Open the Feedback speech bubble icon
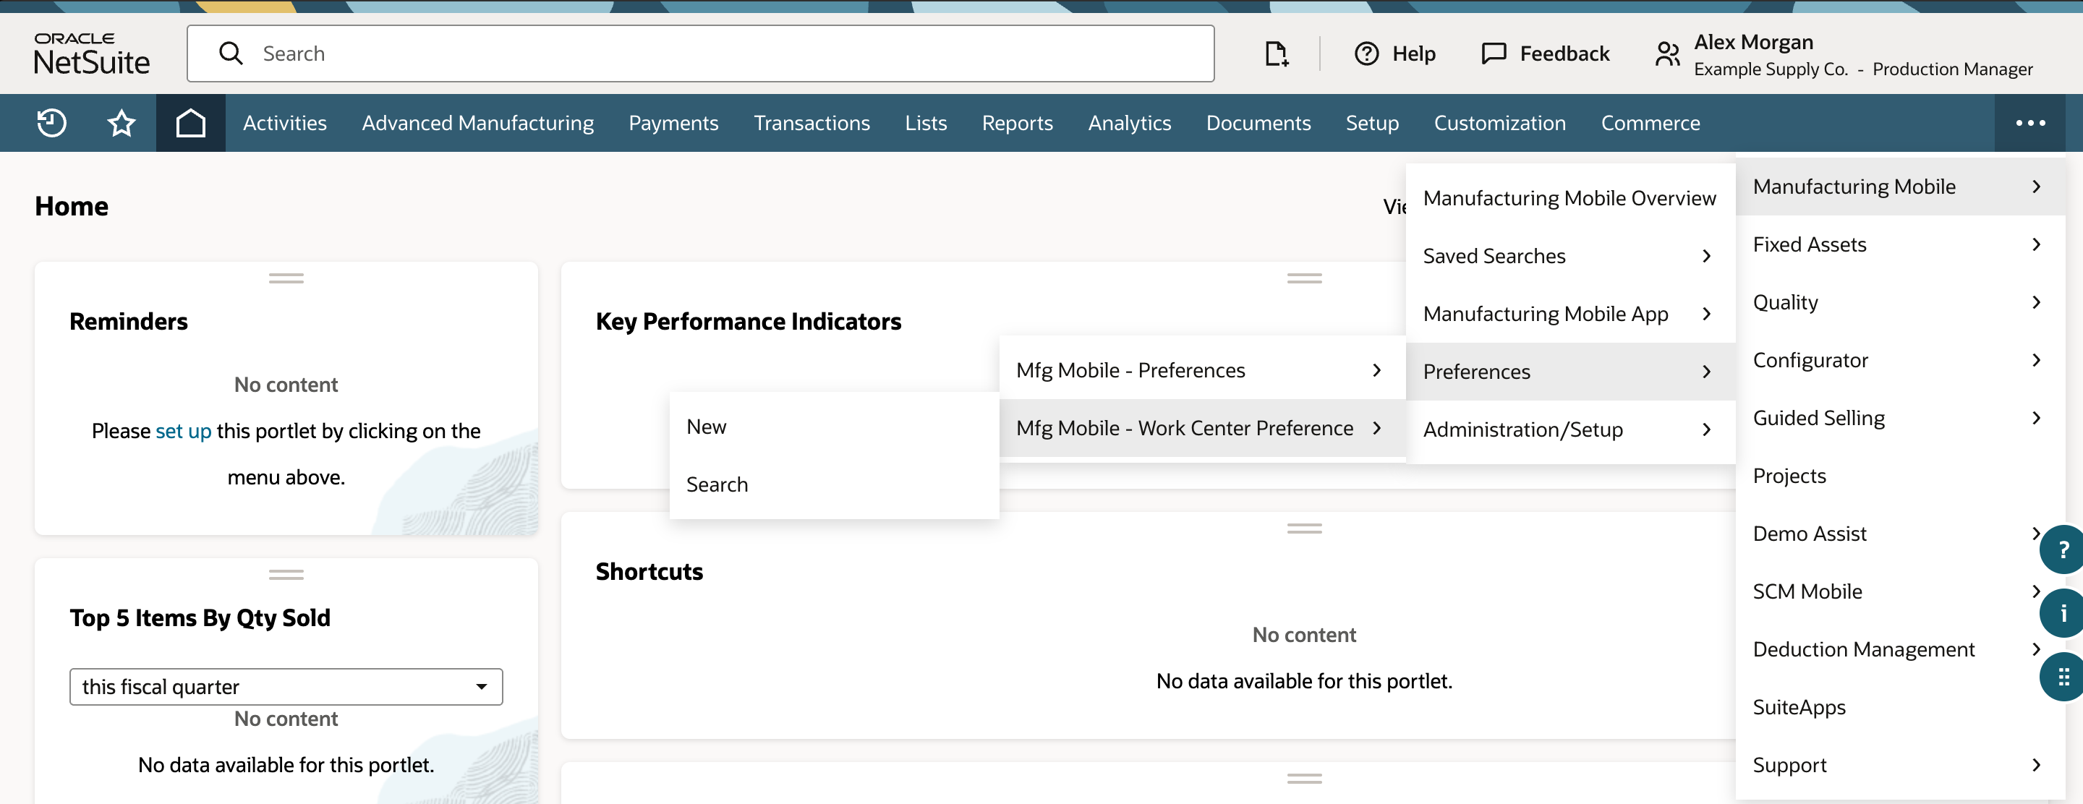 pyautogui.click(x=1493, y=54)
